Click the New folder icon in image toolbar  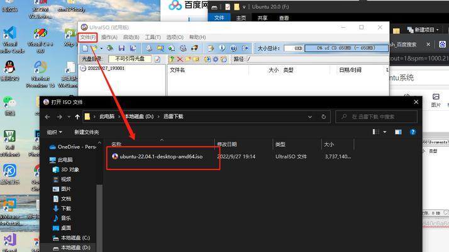[188, 59]
